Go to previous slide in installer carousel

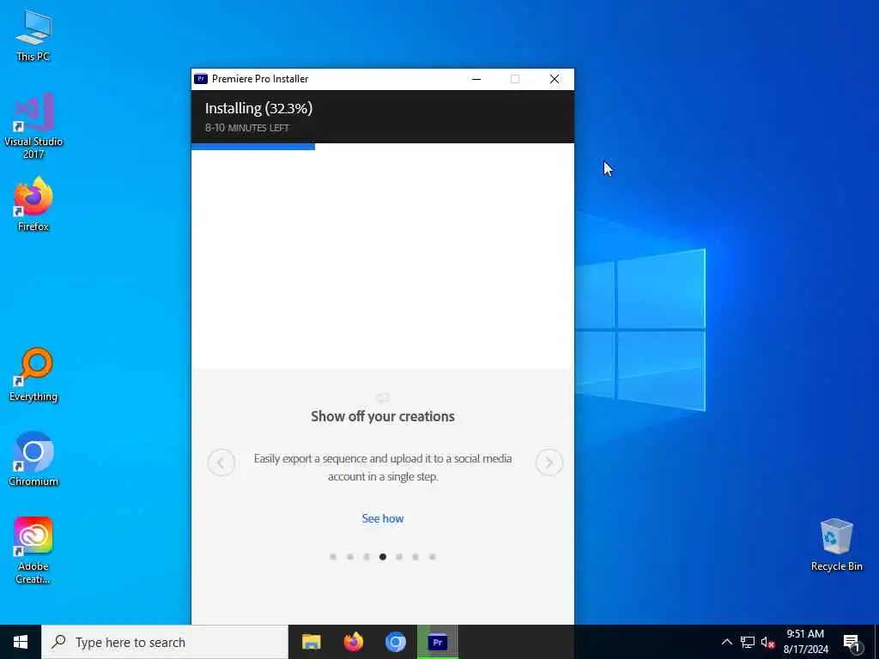tap(221, 463)
